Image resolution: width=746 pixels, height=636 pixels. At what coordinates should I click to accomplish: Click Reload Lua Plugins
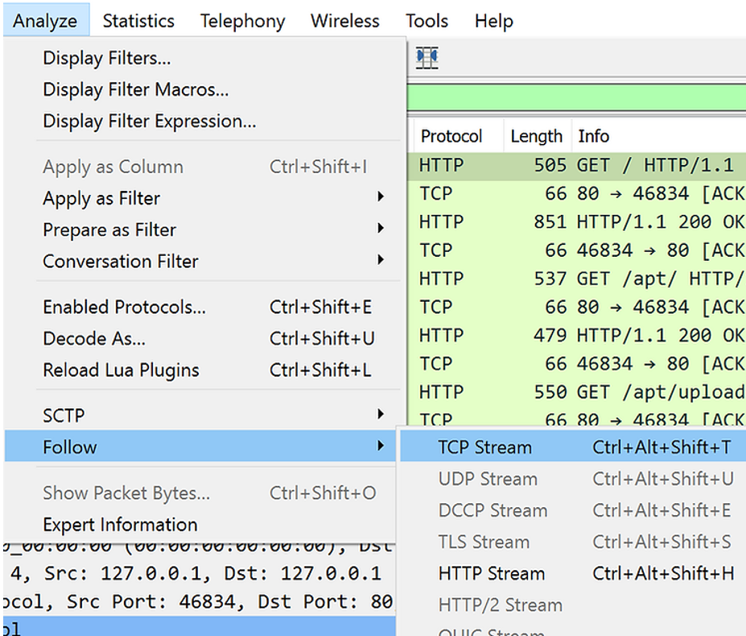pyautogui.click(x=121, y=370)
